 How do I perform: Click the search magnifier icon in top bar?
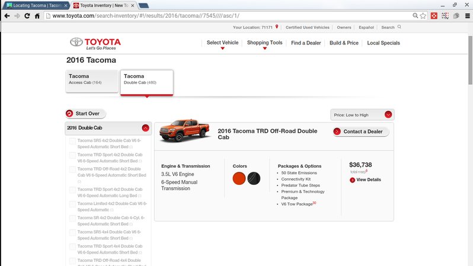coord(400,27)
